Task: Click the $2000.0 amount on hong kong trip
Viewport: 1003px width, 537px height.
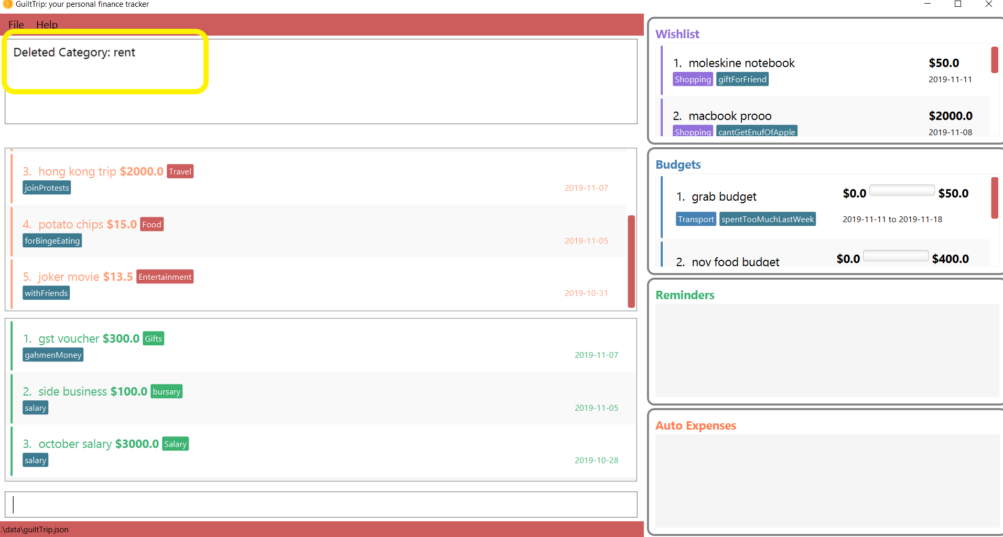Action: coord(142,171)
